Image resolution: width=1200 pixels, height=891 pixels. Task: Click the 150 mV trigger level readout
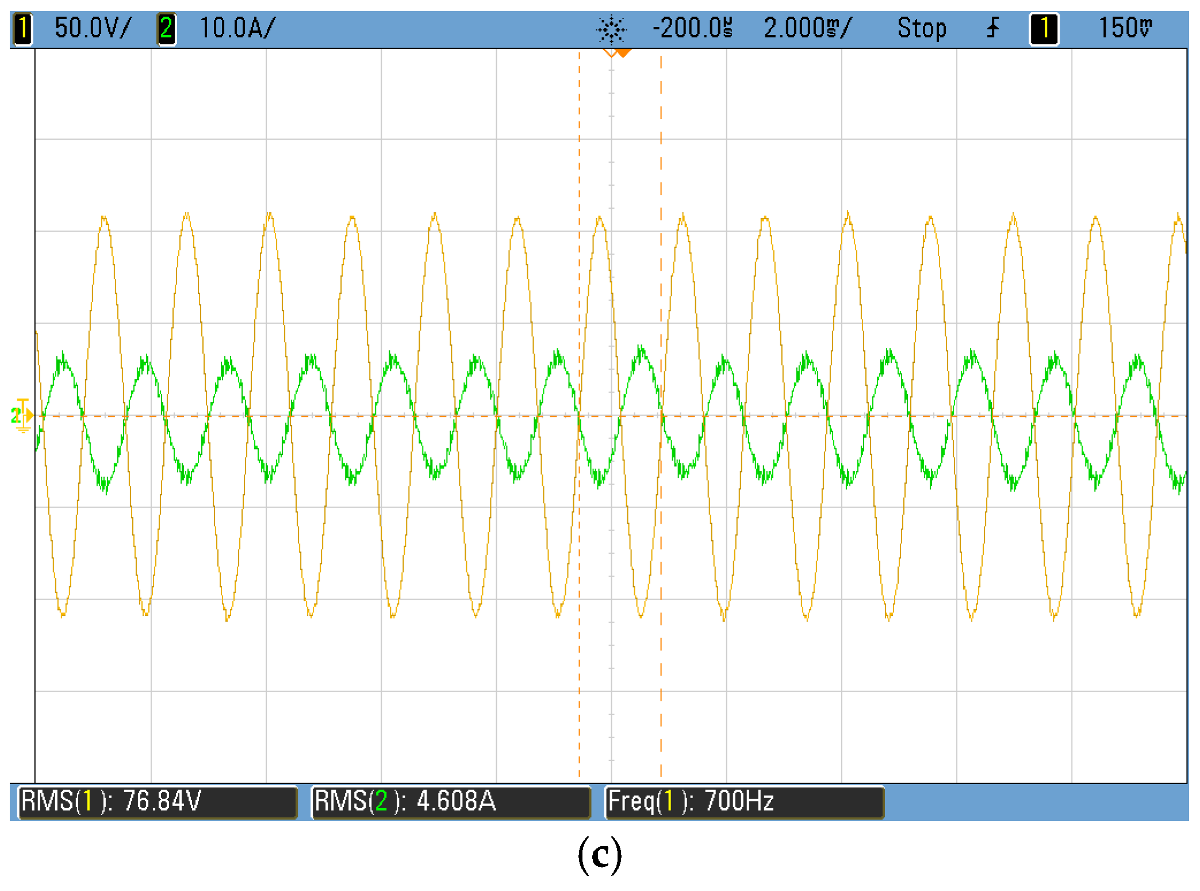coord(1125,28)
